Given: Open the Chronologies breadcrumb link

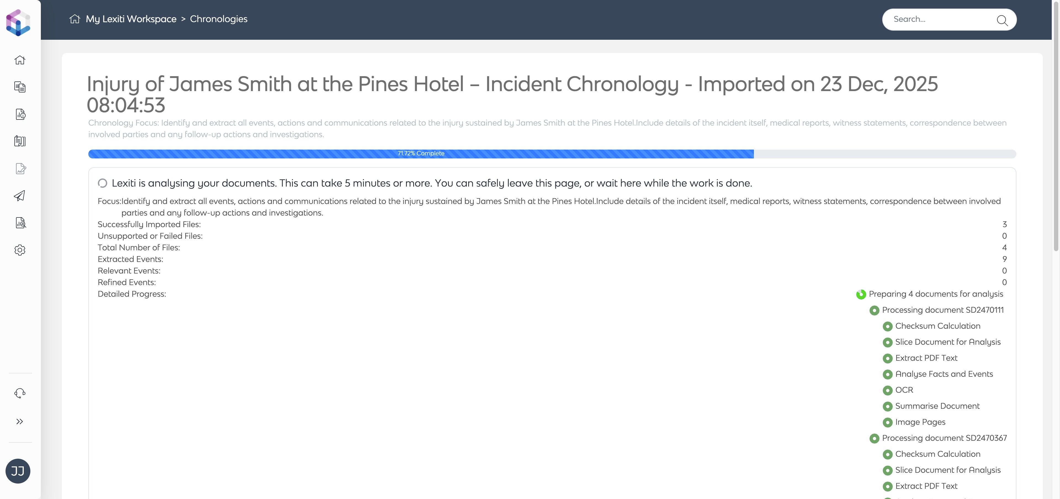Looking at the screenshot, I should (x=219, y=19).
